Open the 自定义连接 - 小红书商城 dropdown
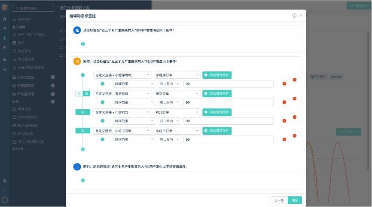This screenshot has height=207, width=372. 122,131
